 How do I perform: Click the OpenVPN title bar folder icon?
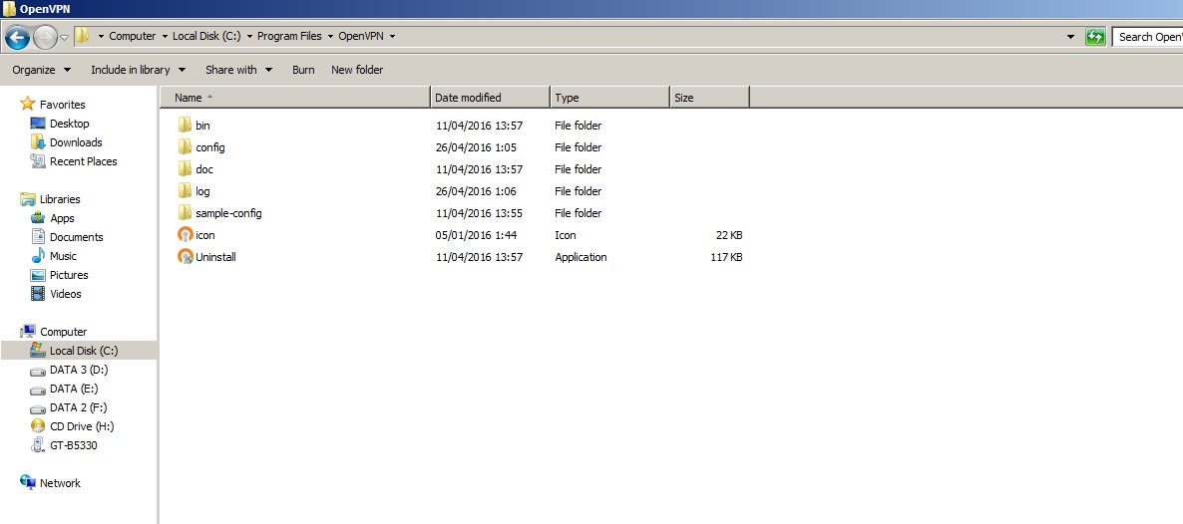tap(9, 8)
